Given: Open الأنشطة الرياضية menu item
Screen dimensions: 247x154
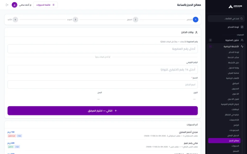Looking at the screenshot, I should 231,46.
